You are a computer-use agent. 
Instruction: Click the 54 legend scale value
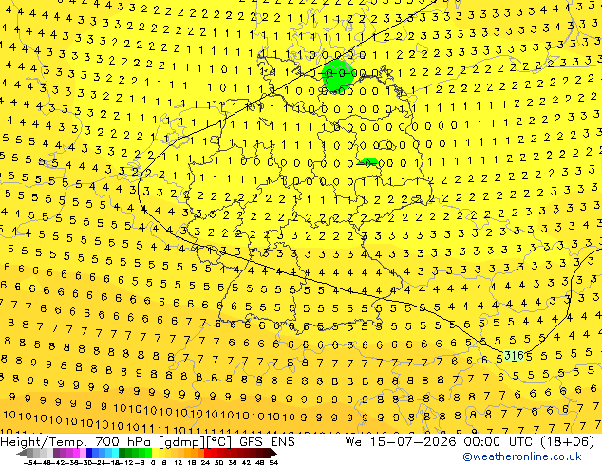[x=273, y=462]
